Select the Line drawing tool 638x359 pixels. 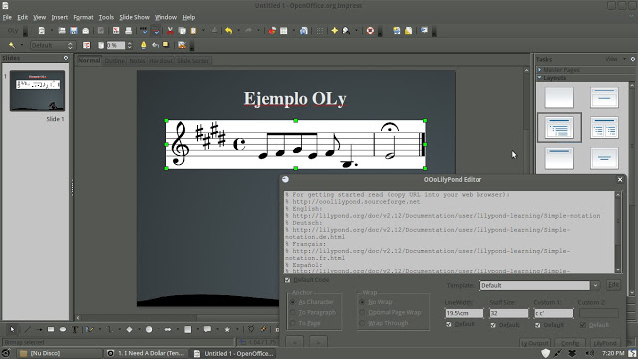point(27,329)
